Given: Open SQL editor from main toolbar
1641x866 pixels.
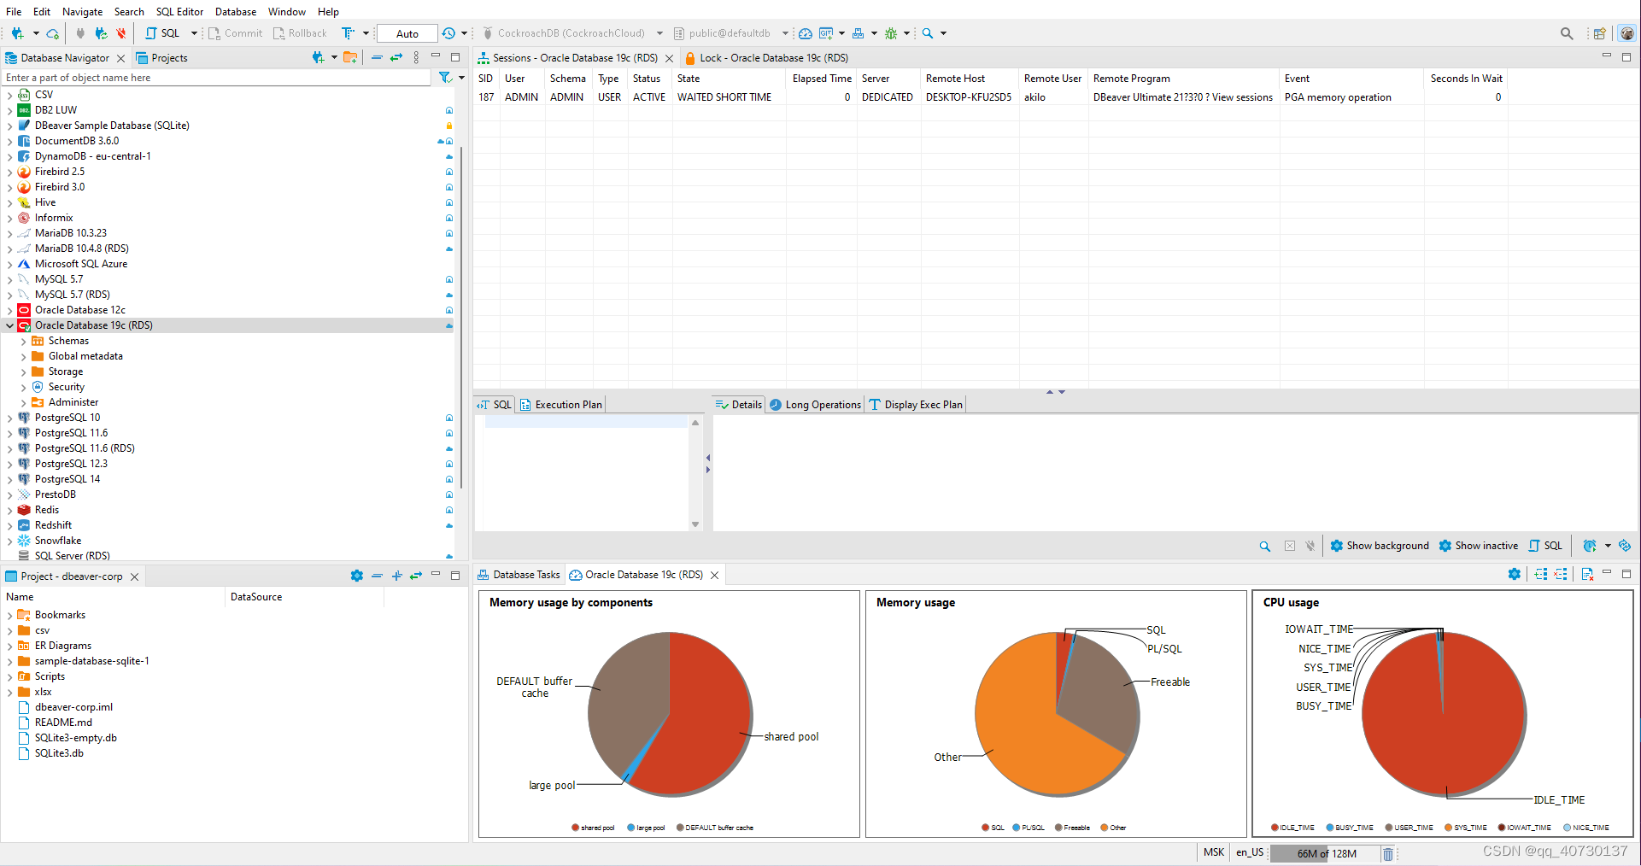Looking at the screenshot, I should [x=162, y=33].
